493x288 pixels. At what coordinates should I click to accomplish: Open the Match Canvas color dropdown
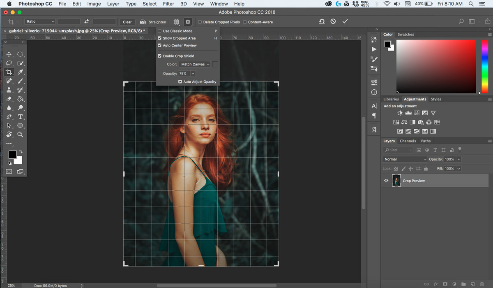[195, 64]
